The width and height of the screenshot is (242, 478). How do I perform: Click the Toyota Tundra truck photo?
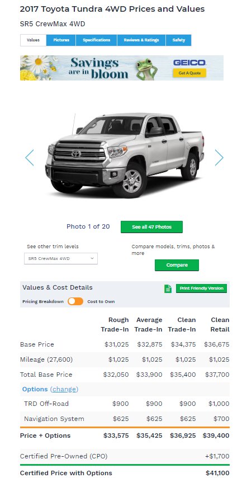[x=124, y=155]
